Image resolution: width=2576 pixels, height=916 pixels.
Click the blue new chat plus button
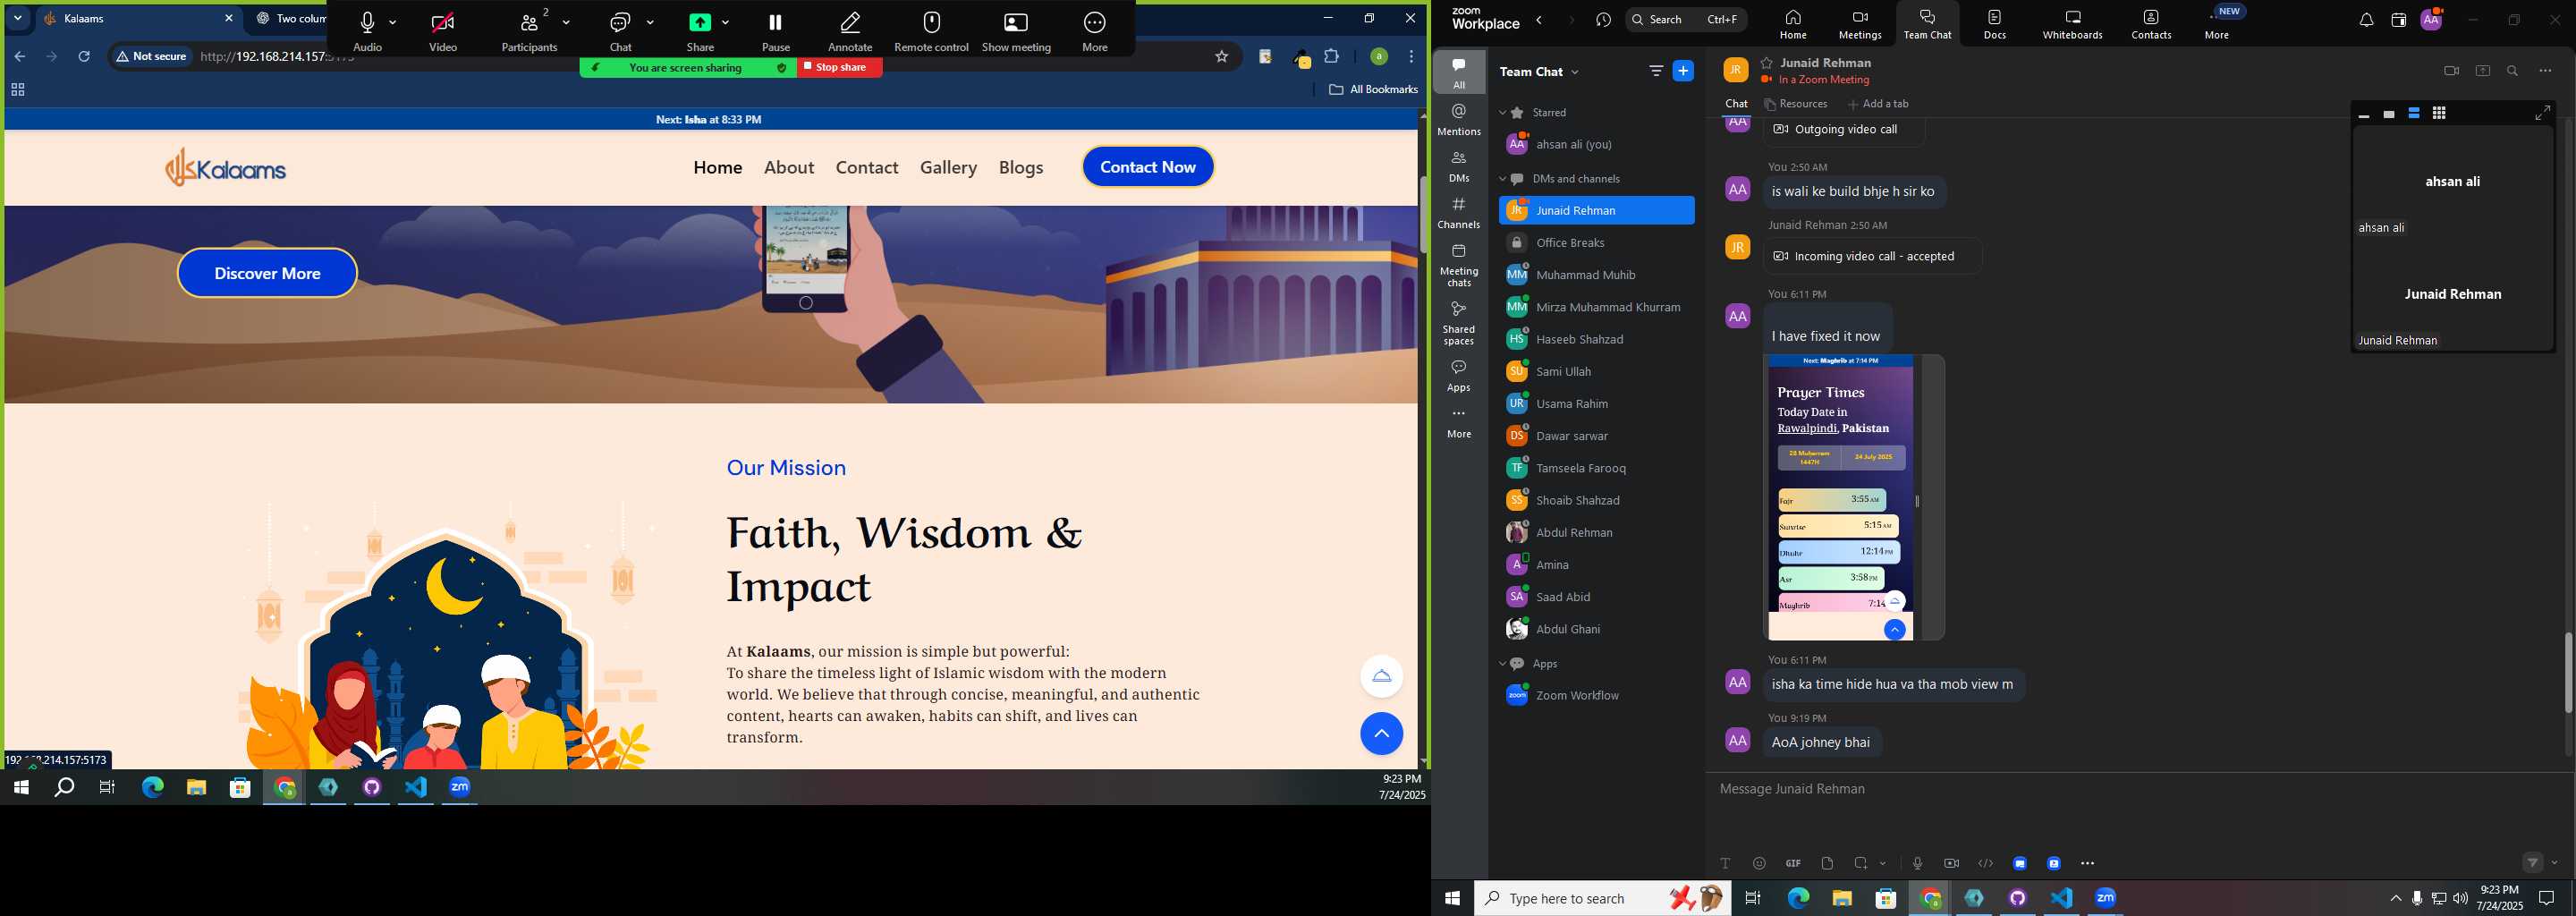[x=1684, y=71]
